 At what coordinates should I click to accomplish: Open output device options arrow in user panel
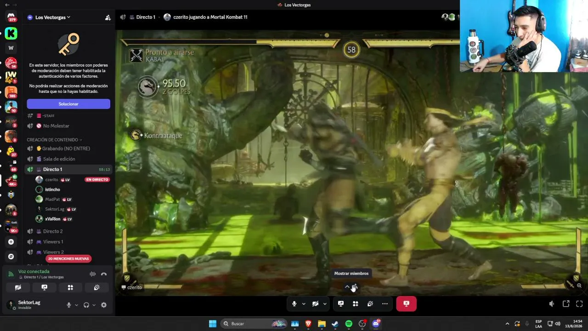[94, 305]
